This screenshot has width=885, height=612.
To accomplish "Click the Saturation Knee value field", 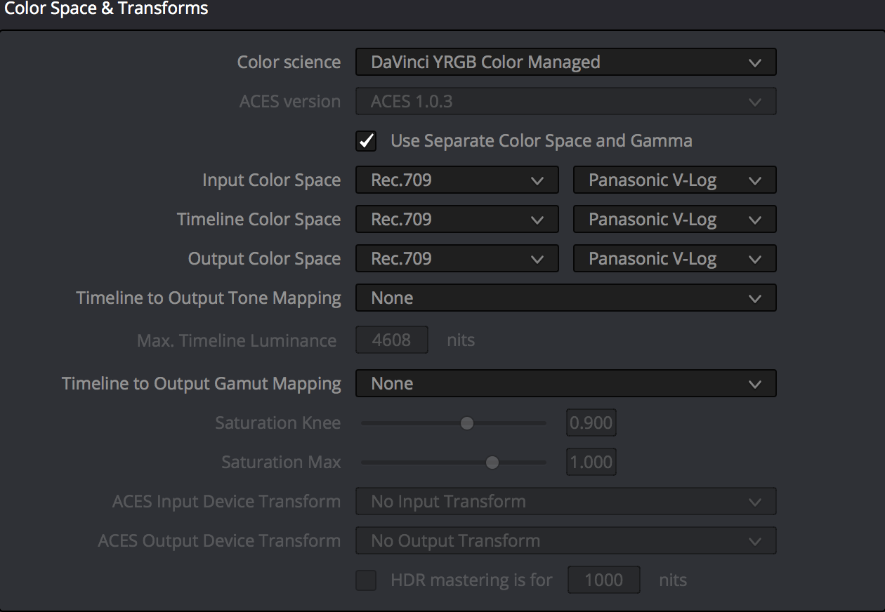I will click(x=591, y=423).
